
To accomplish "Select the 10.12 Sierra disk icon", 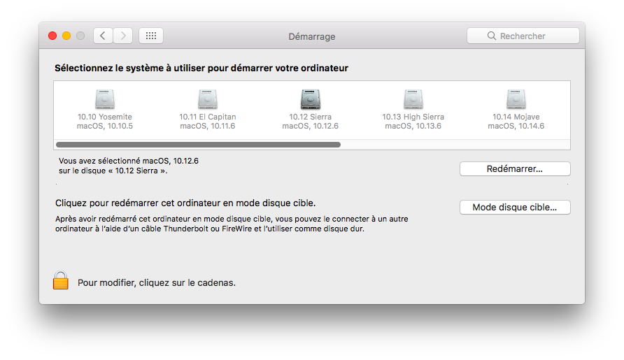I will 311,99.
